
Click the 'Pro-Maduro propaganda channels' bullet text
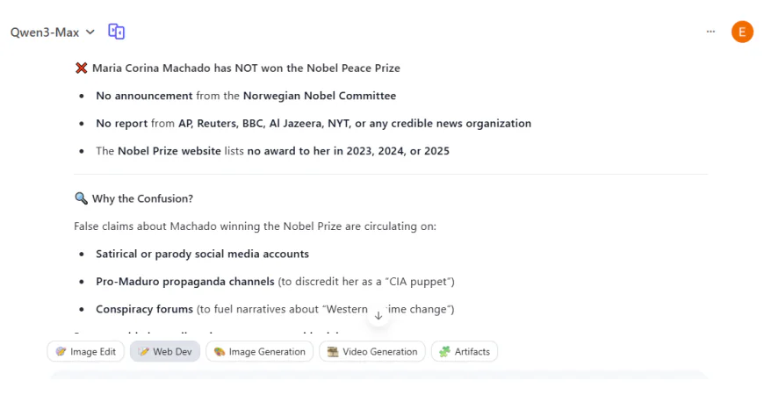(184, 282)
